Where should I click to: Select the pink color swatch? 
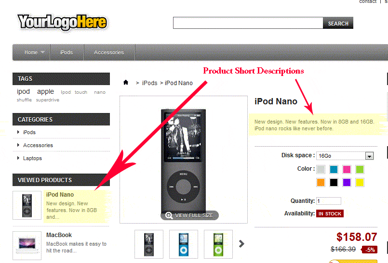347,169
